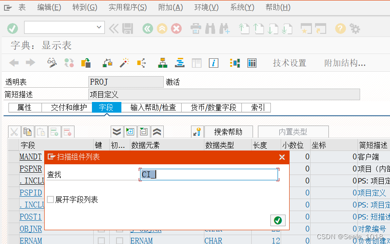Viewport: 390px width, 244px height.
Task: Collapse all includes double chevron up
Action: point(157,132)
